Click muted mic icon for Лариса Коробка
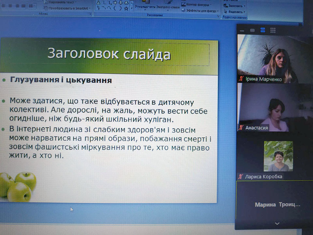This screenshot has height=235, width=313. tap(241, 176)
